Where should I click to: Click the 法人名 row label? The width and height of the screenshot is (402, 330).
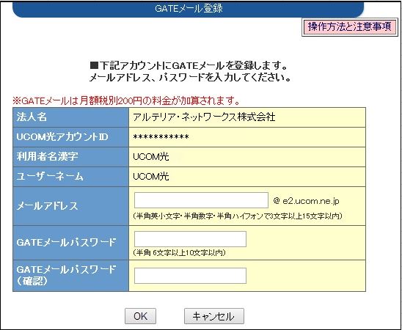coord(32,117)
